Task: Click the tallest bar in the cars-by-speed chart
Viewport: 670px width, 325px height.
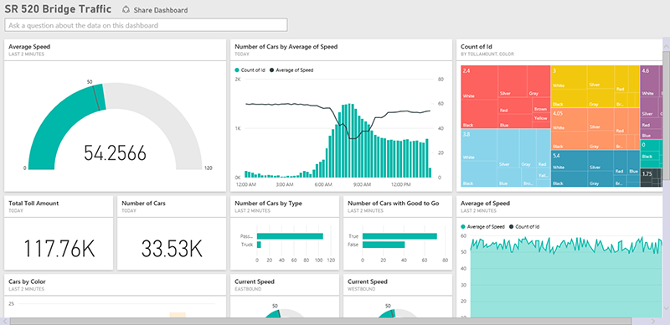Action: [350, 141]
